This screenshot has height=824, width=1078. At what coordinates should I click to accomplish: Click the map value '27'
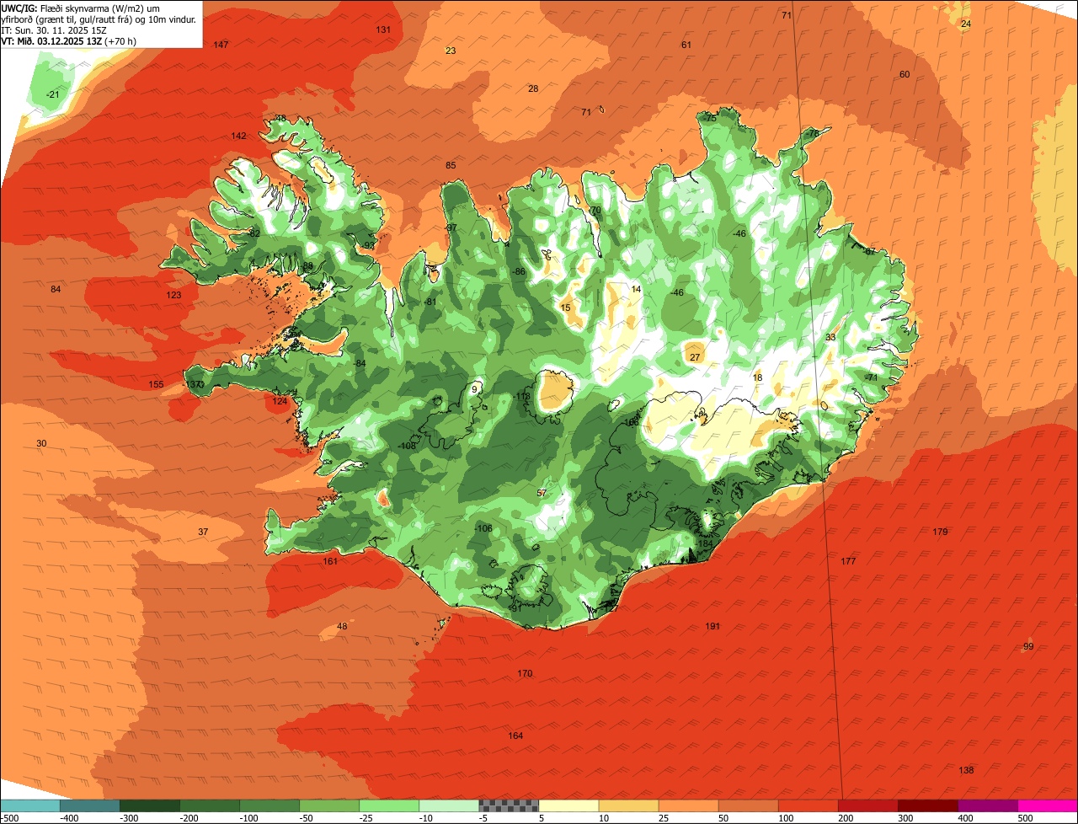[695, 357]
